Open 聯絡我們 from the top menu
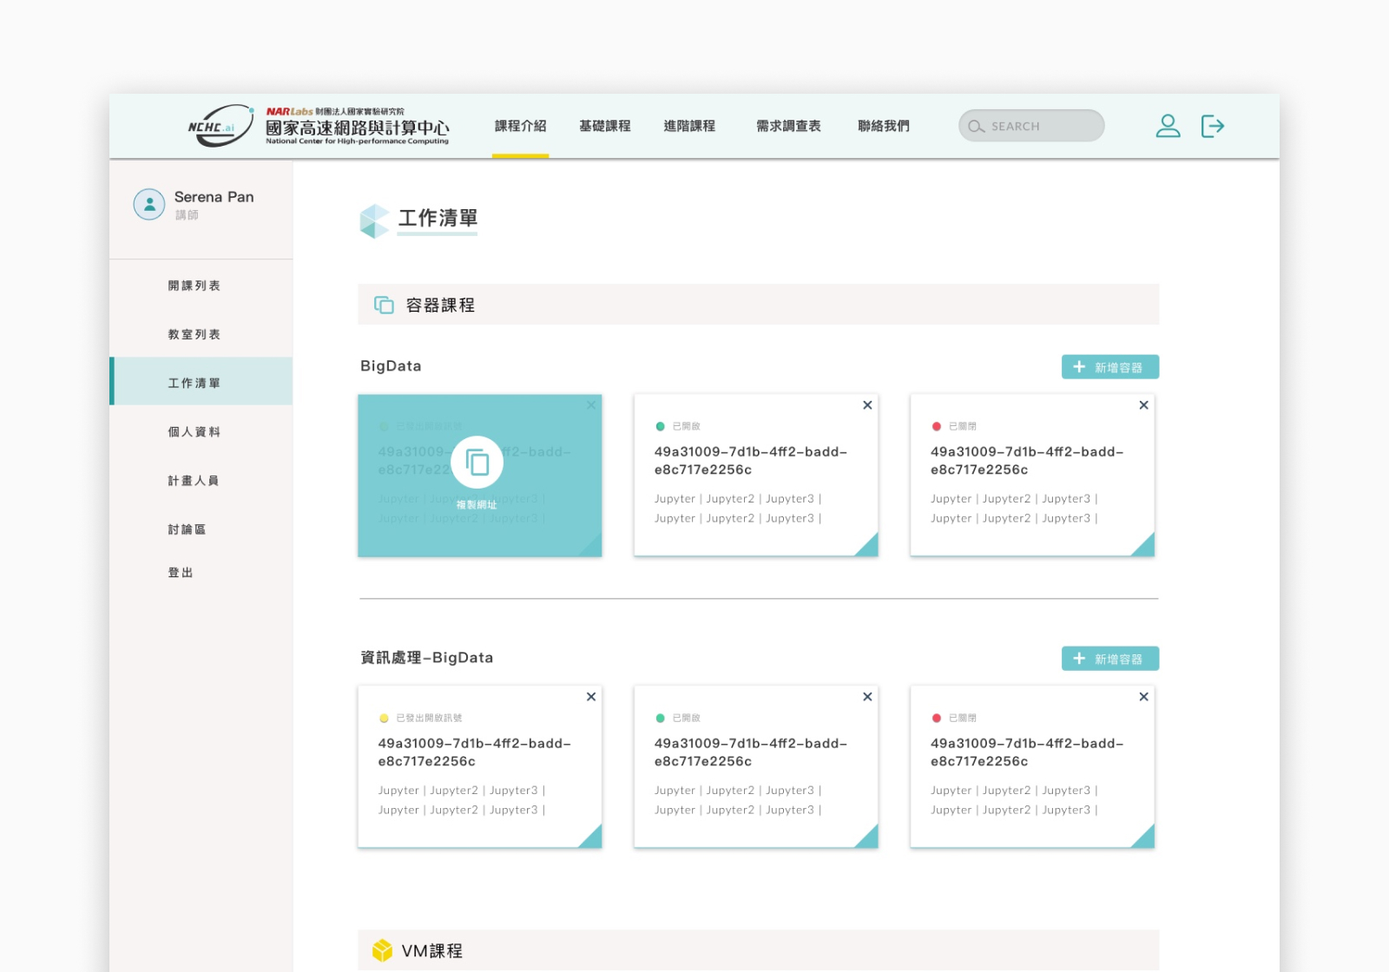Viewport: 1389px width, 972px height. tap(884, 127)
